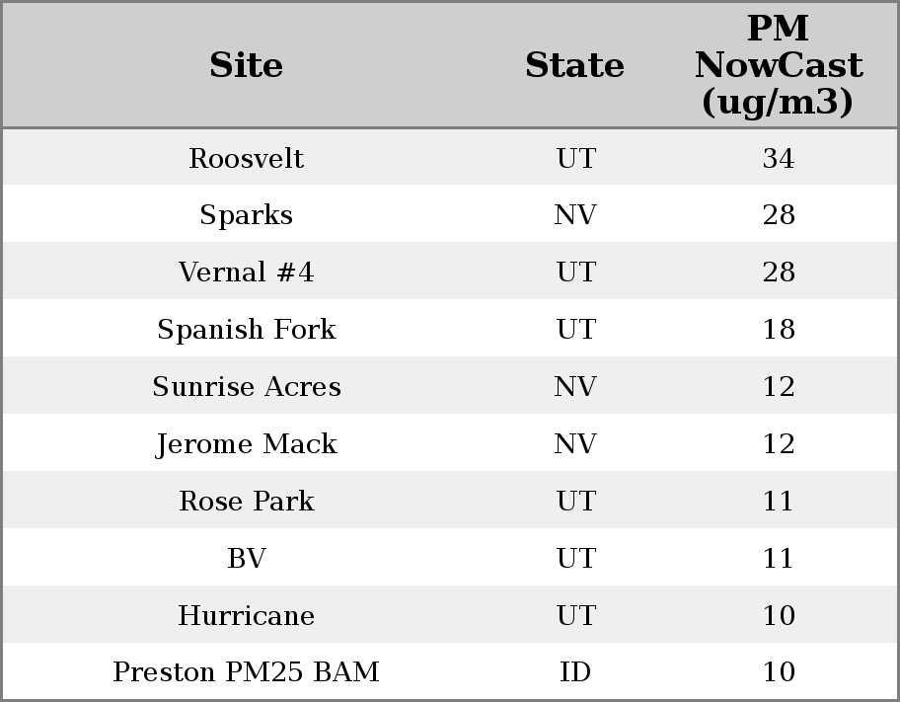Click the PM NowCast (ug/m3) column header

[778, 65]
